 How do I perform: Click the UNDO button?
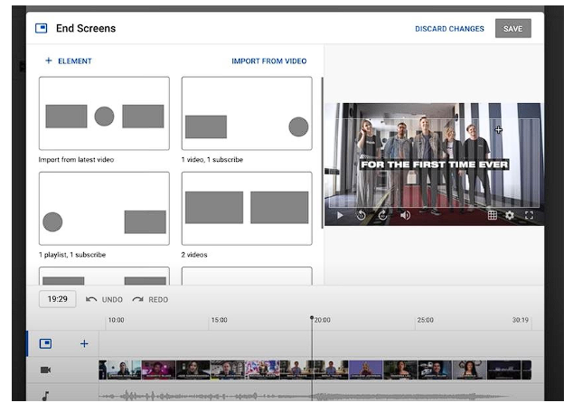pyautogui.click(x=104, y=299)
